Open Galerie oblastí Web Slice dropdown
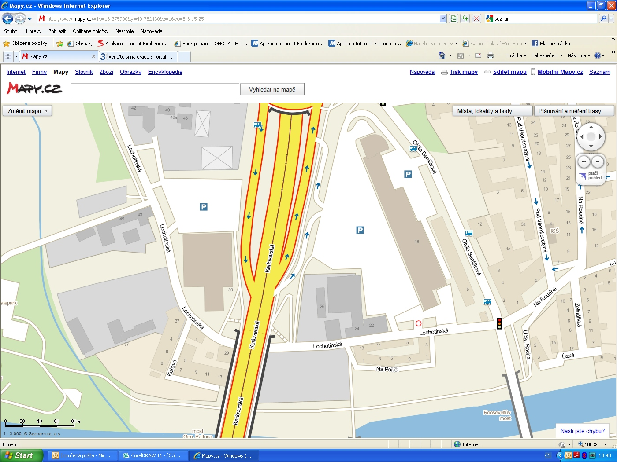The width and height of the screenshot is (617, 462). (x=494, y=43)
